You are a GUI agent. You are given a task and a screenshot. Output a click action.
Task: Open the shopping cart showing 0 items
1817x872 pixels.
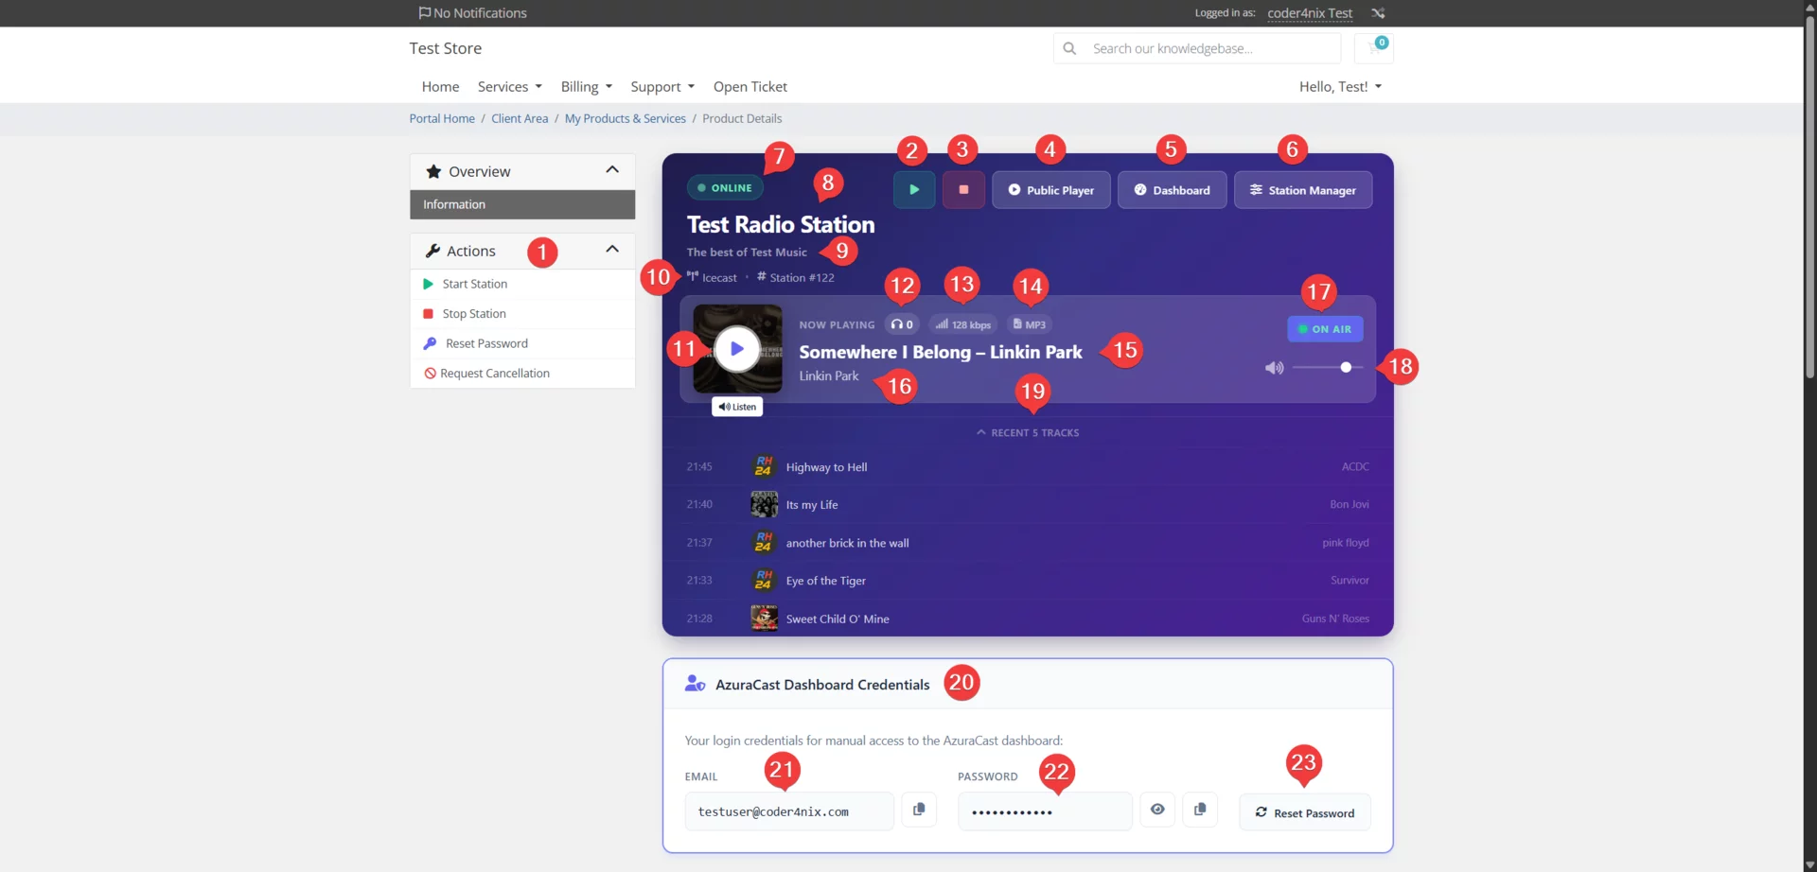click(x=1374, y=48)
